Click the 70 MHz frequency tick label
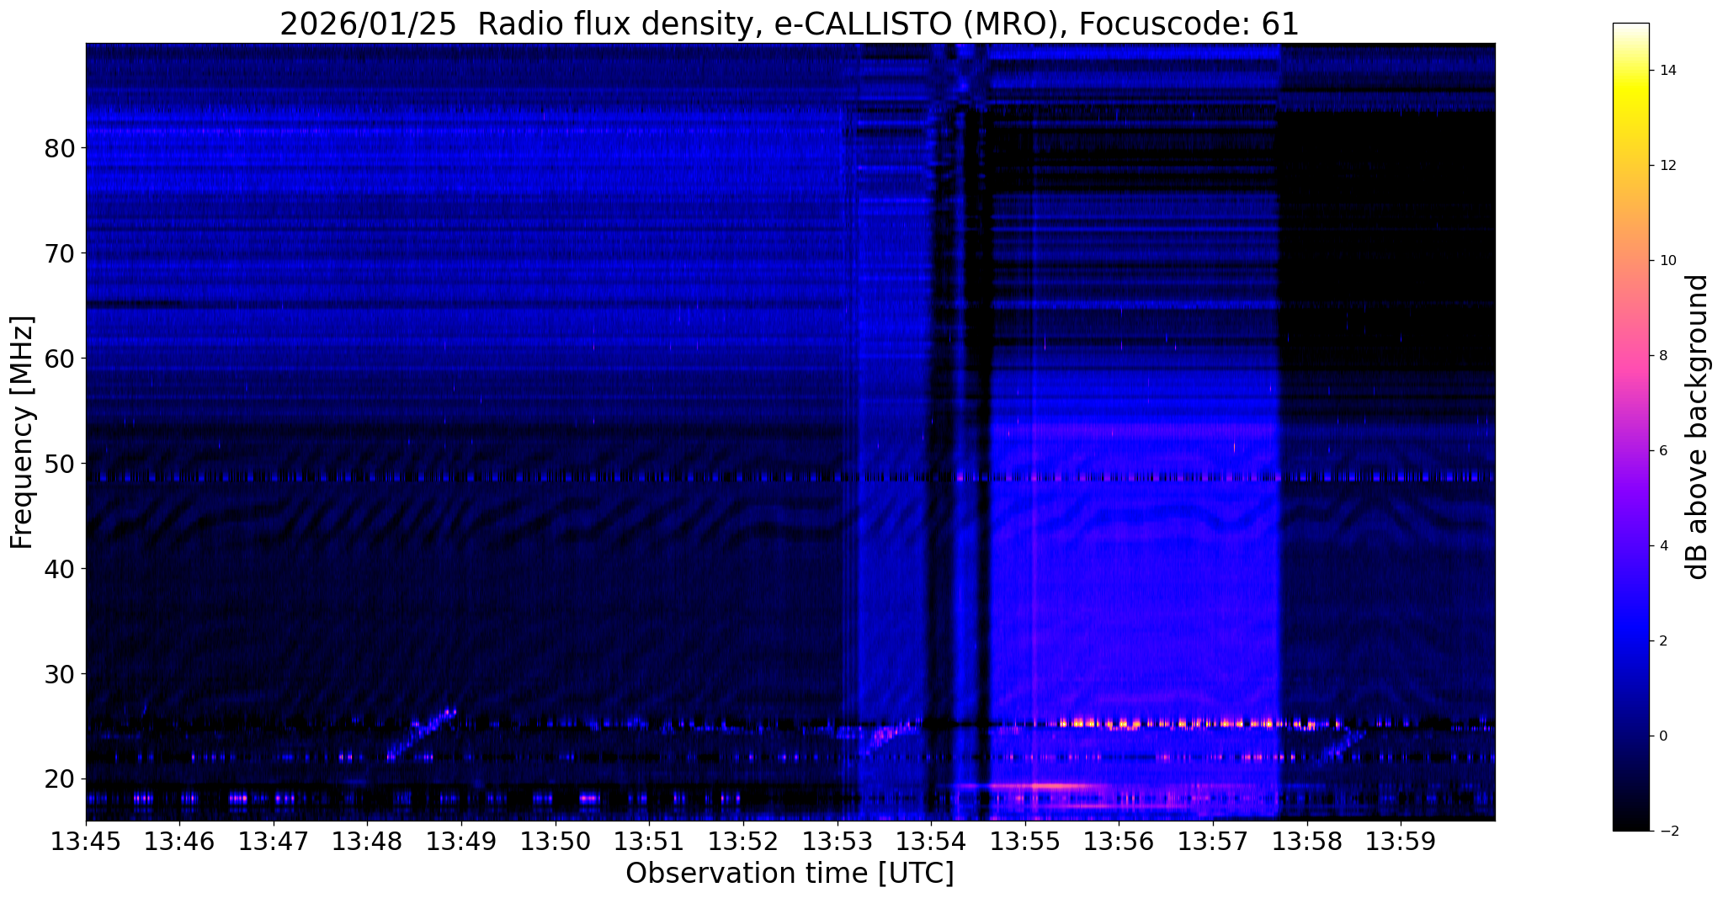This screenshot has width=1723, height=898. coord(59,253)
